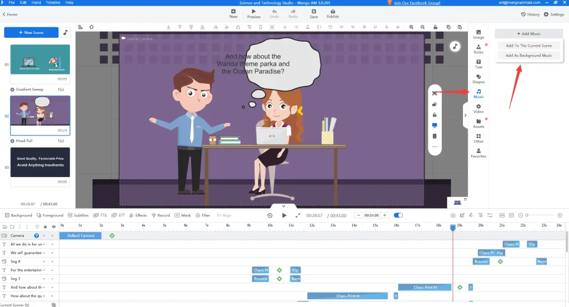Screen dimensions: 569x307
Task: Open the Music panel in the sidebar
Action: [478, 93]
